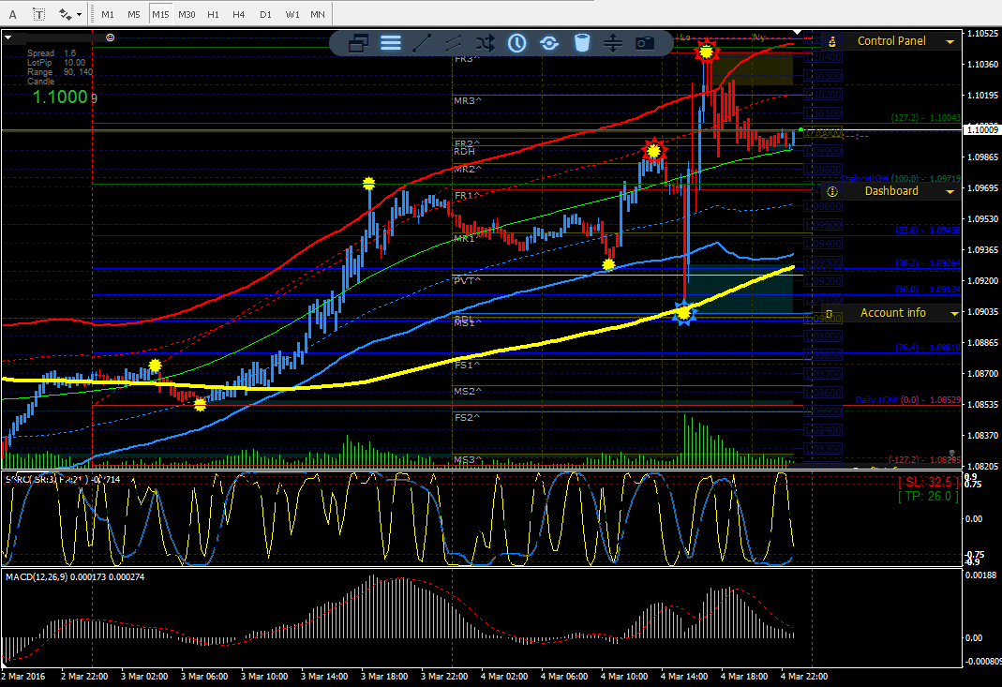Click the (127.2) - 1.10043 fib extension label
The width and height of the screenshot is (1002, 687).
(x=926, y=118)
